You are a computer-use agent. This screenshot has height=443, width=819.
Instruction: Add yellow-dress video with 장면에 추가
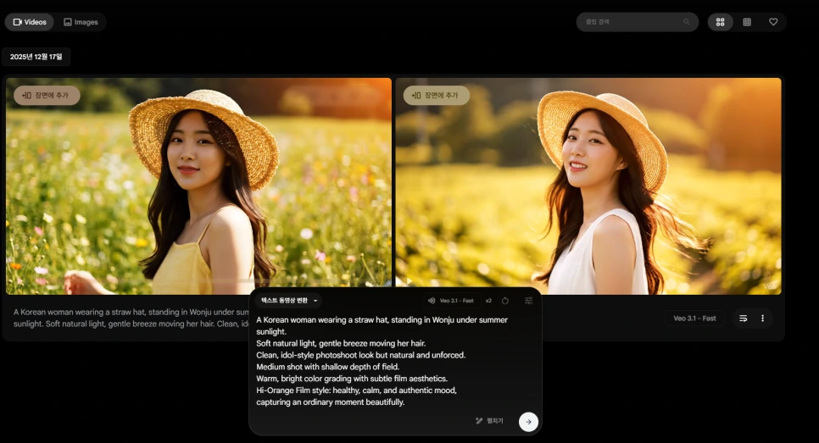[x=47, y=96]
